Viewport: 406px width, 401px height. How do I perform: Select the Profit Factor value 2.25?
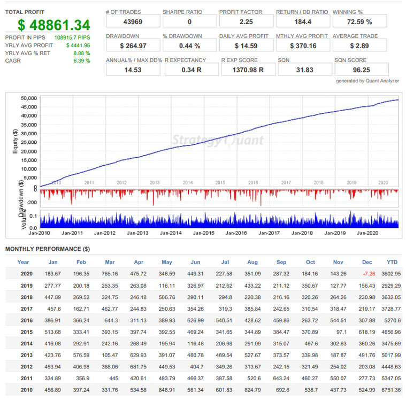[246, 22]
